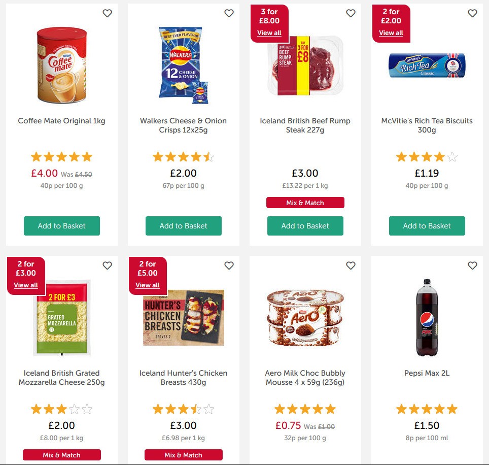Favorite Pepsi Max 2L using the heart icon

click(x=472, y=265)
